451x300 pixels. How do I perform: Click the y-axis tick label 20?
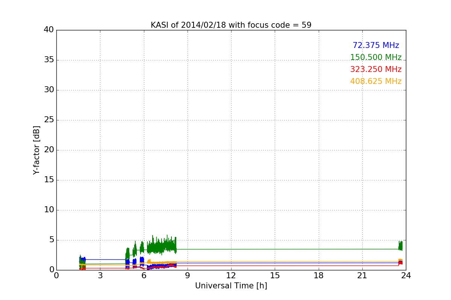click(48, 150)
